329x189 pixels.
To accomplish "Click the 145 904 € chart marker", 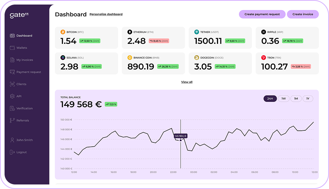I will tap(180, 136).
